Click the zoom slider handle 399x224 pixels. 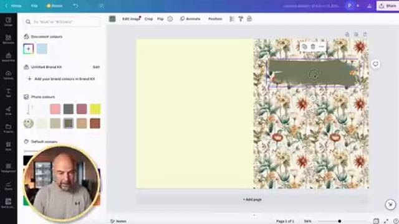[339, 222]
